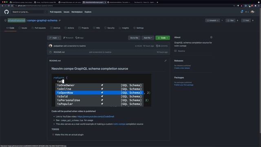The height and width of the screenshot is (147, 261).
Task: Open the Insights tab
Action: tap(124, 28)
